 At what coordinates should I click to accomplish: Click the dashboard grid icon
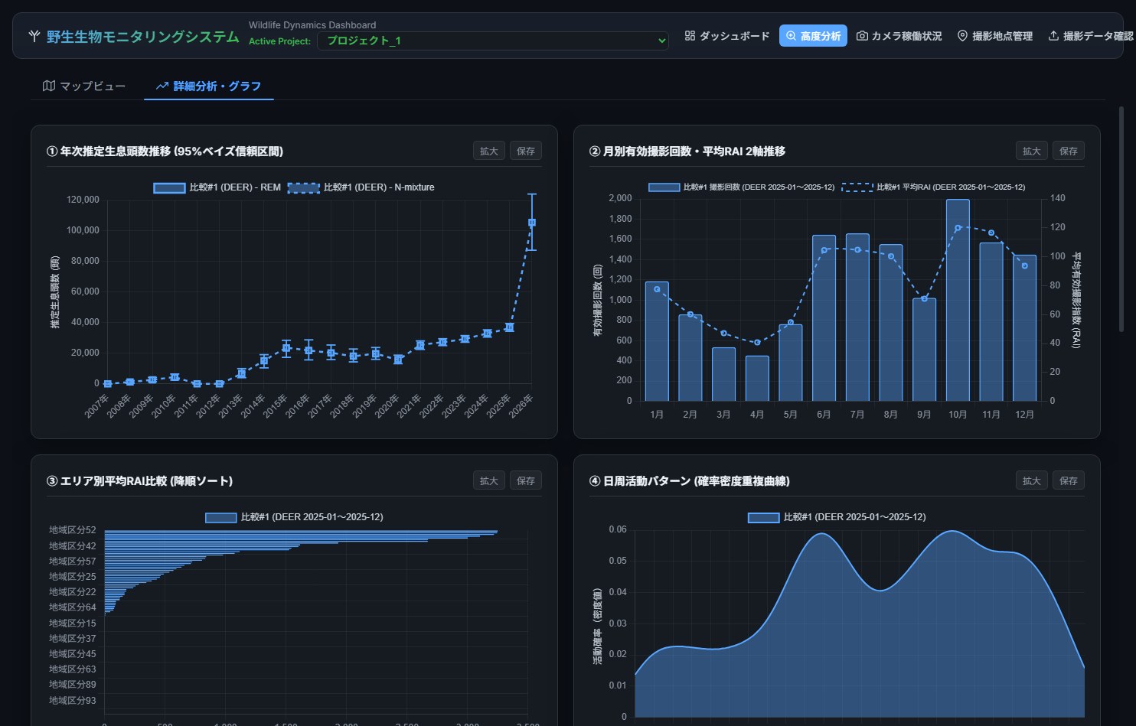pyautogui.click(x=690, y=36)
